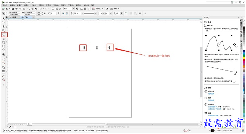Open Options via the gear icon
This screenshot has width=246, height=134.
[x=107, y=9]
